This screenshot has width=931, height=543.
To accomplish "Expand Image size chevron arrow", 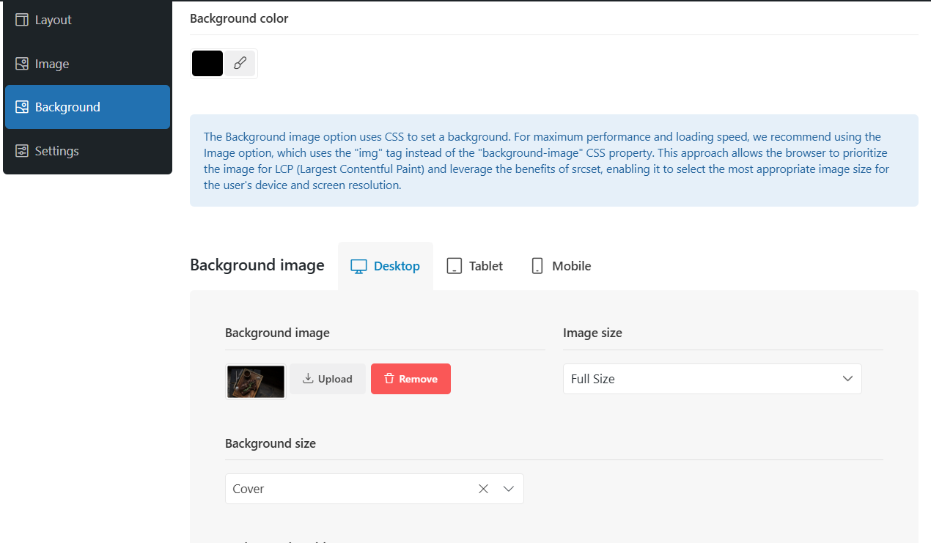I will tap(847, 379).
